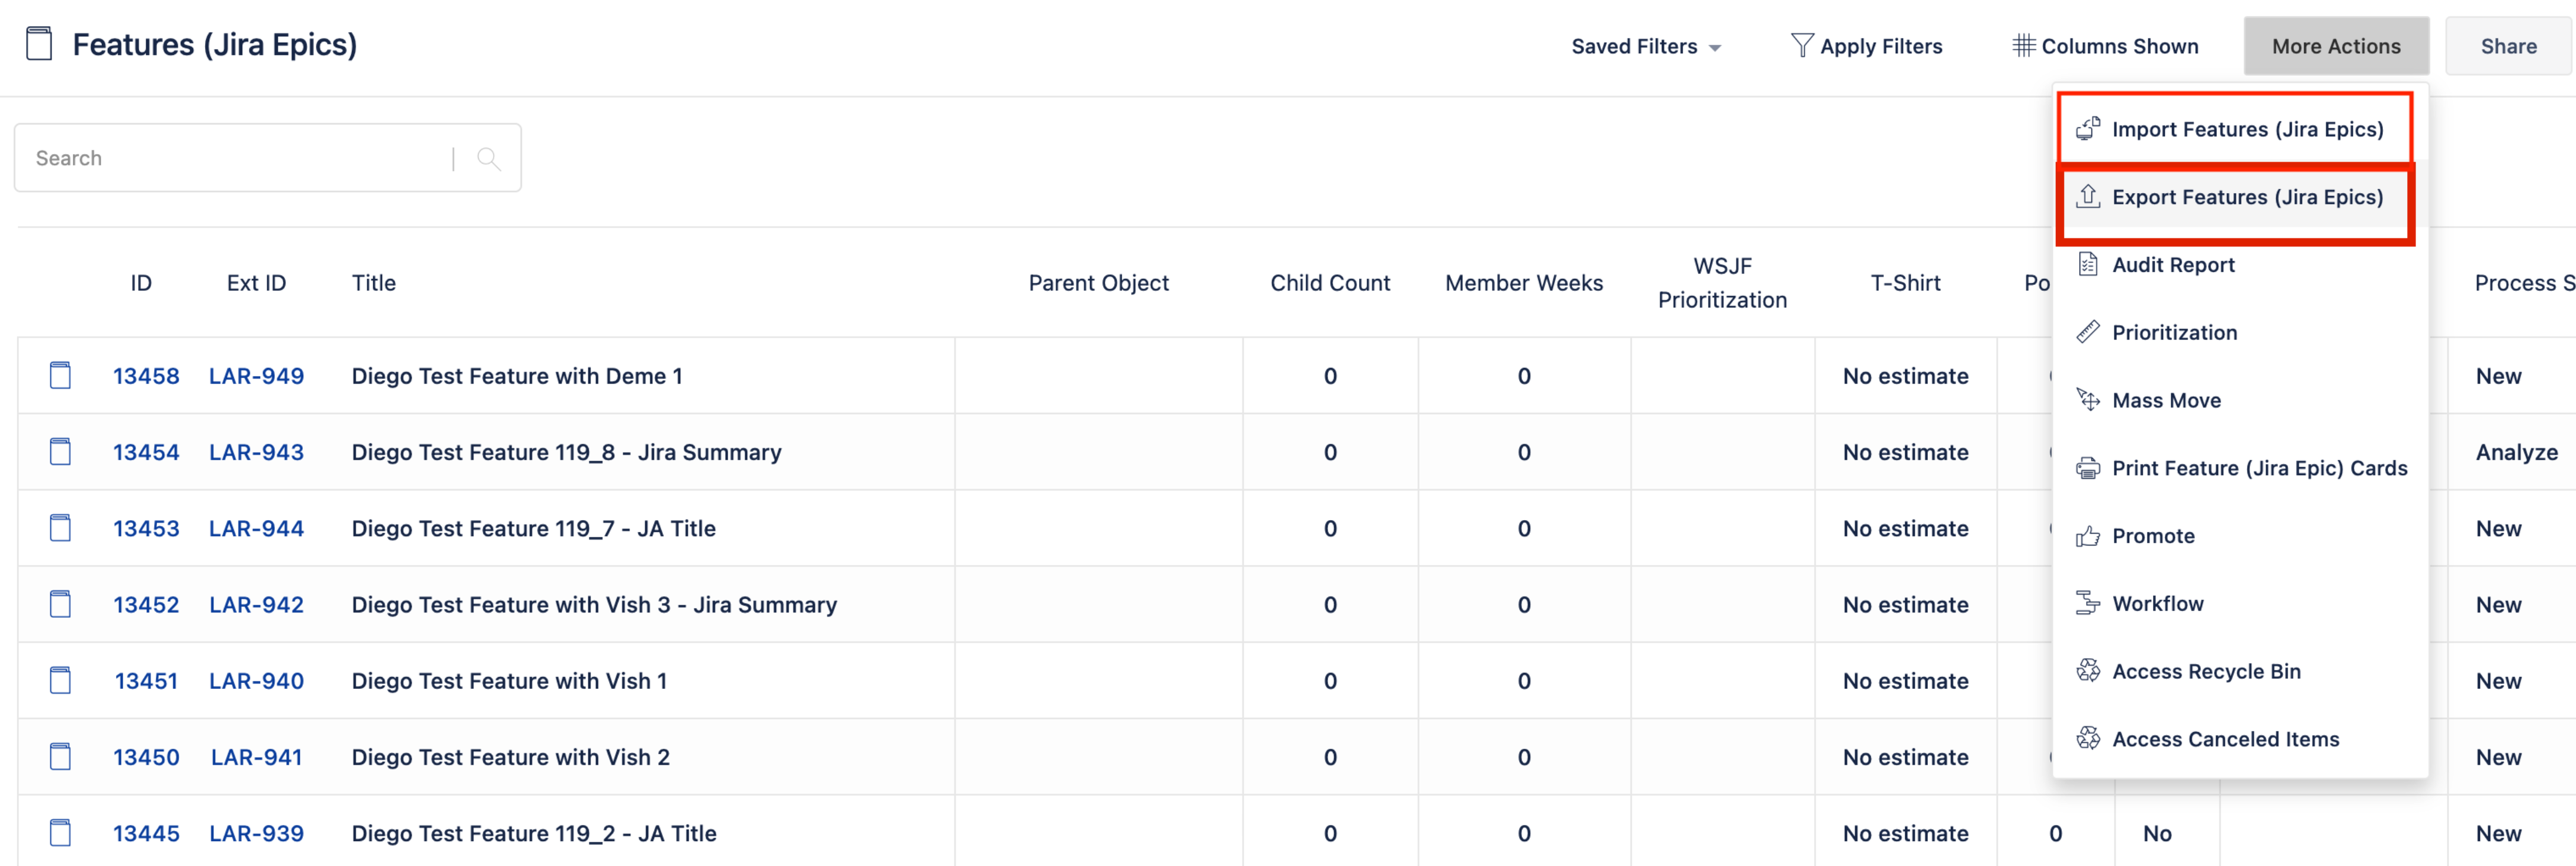Click the search magnifier icon
The image size is (2576, 866).
coord(488,158)
